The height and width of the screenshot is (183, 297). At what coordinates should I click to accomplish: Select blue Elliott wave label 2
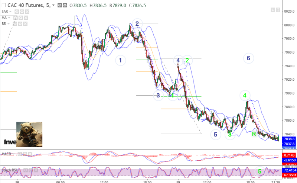point(137,23)
